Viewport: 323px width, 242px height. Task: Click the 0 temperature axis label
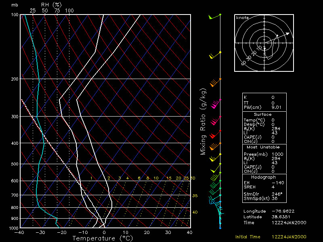point(104,233)
